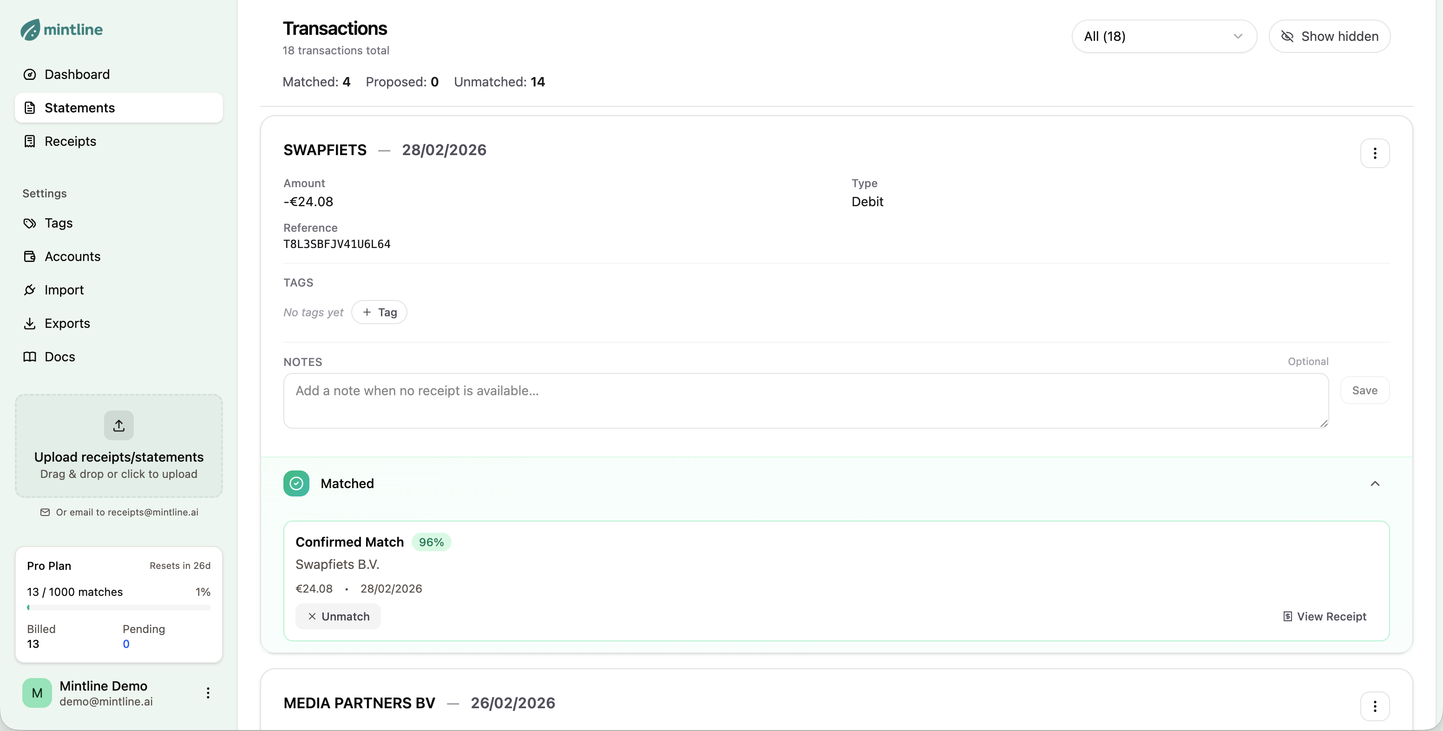Go to Dashboard in sidebar
The width and height of the screenshot is (1443, 731).
pos(77,74)
